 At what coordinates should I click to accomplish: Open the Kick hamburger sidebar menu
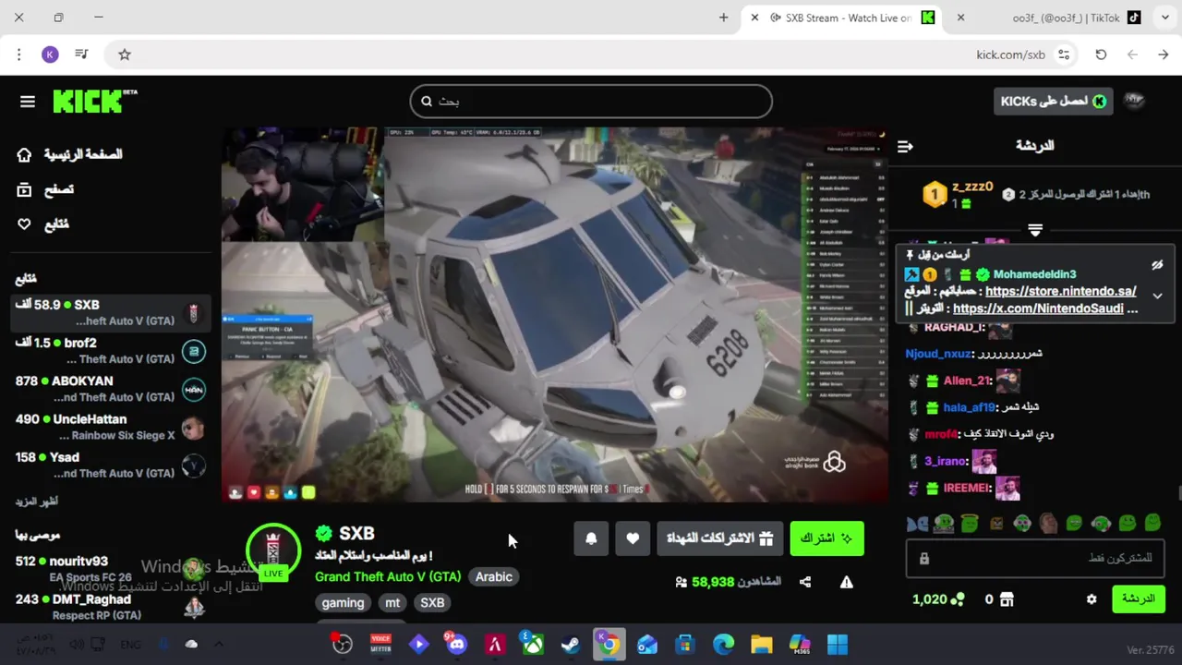tap(28, 102)
